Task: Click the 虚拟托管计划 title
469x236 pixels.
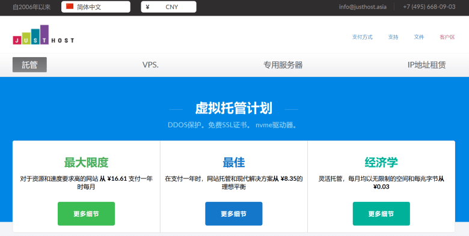Action: [x=234, y=108]
